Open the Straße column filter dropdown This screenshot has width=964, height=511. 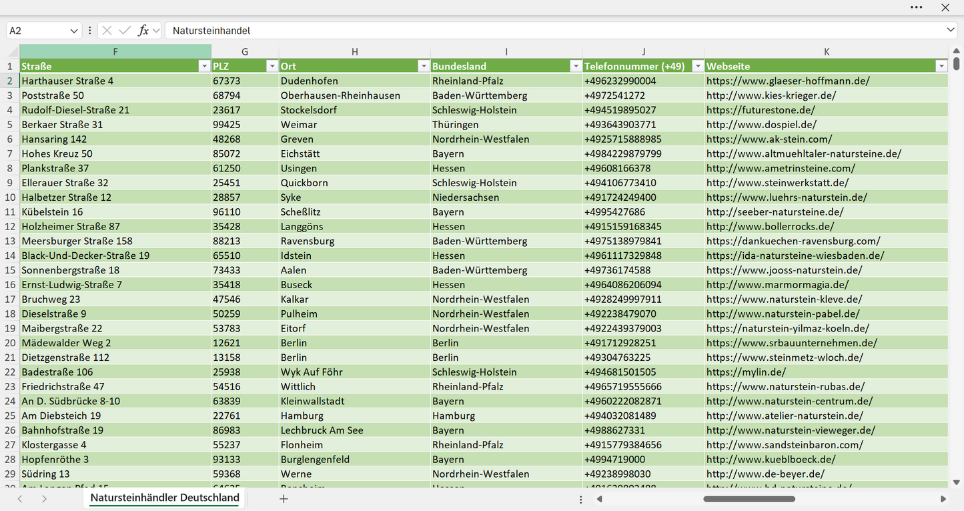click(204, 66)
